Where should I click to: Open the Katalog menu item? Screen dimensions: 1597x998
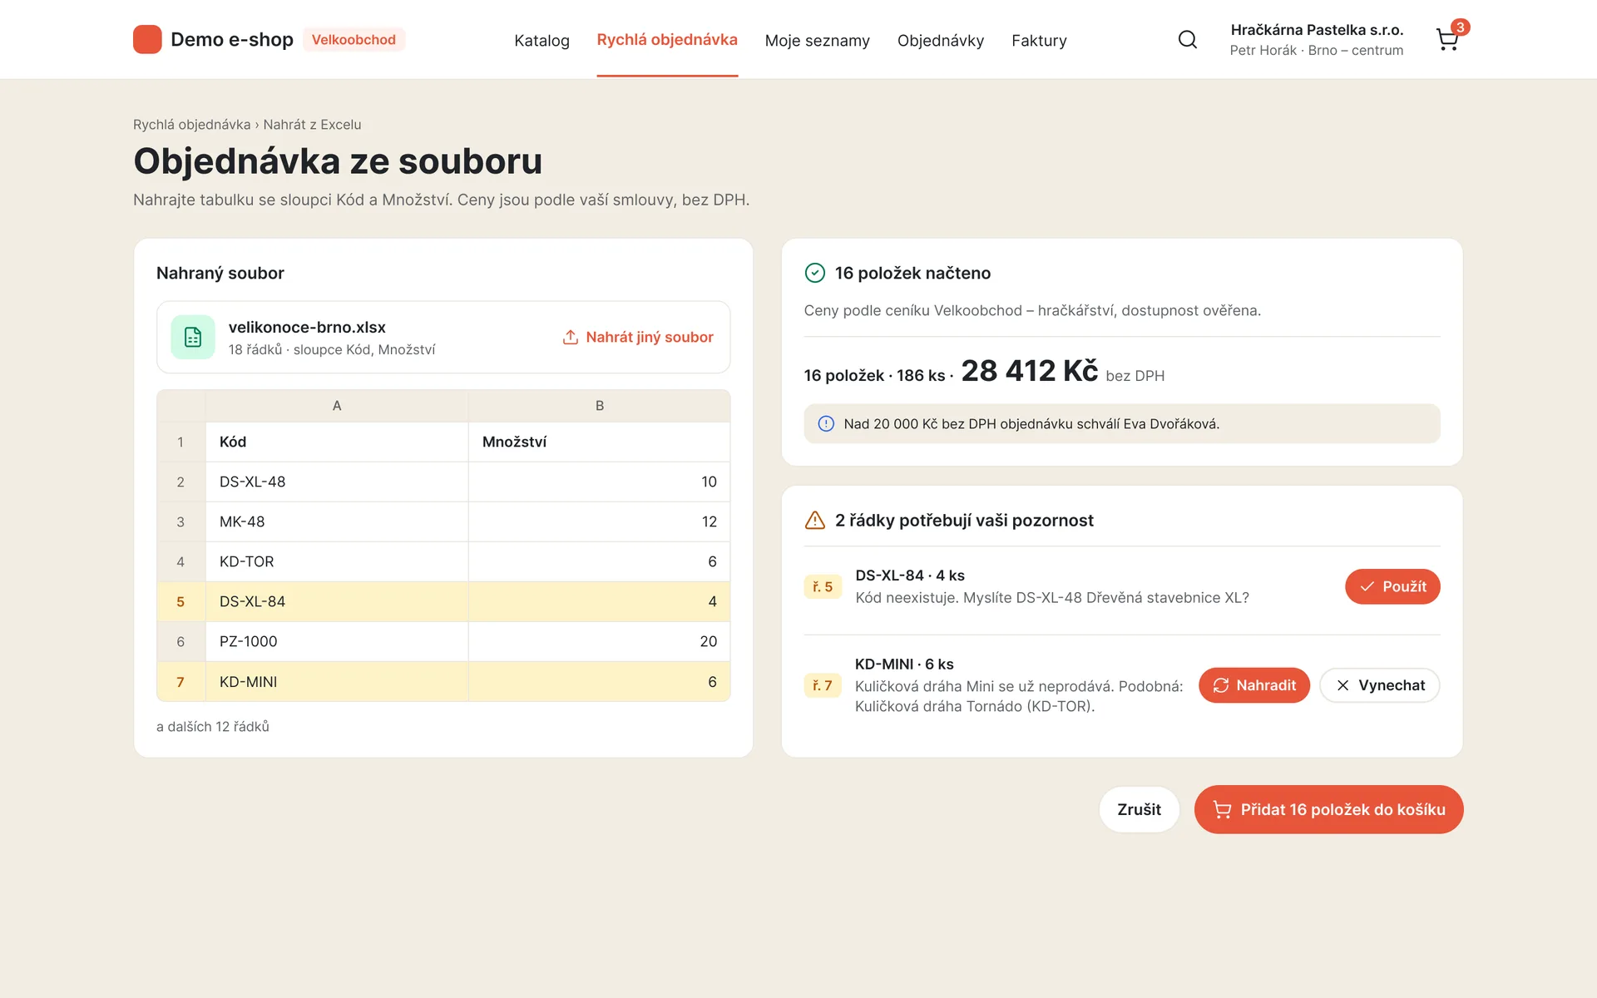click(541, 41)
